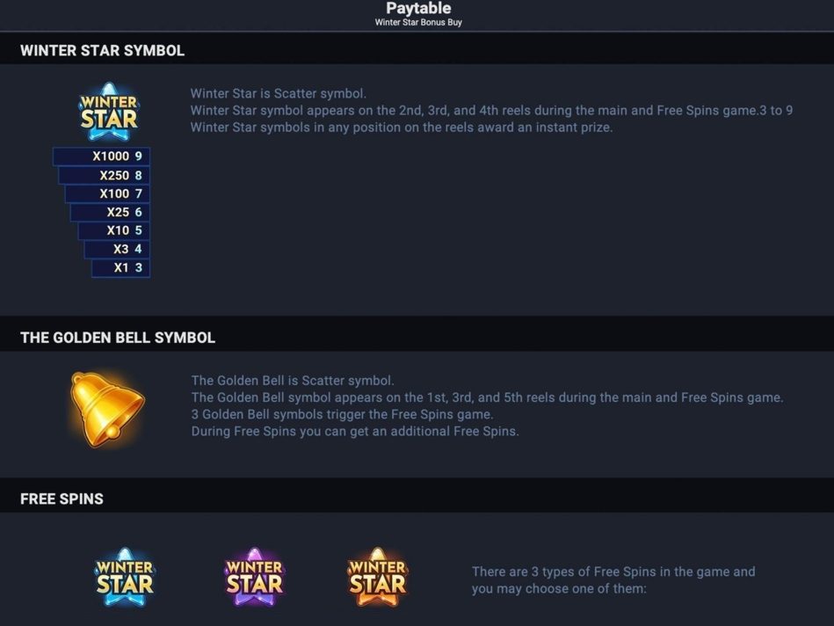
Task: Select the blue Winter Star free spins icon
Action: [x=125, y=578]
